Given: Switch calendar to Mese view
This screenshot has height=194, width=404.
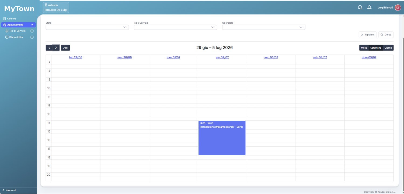Looking at the screenshot, I should (364, 48).
